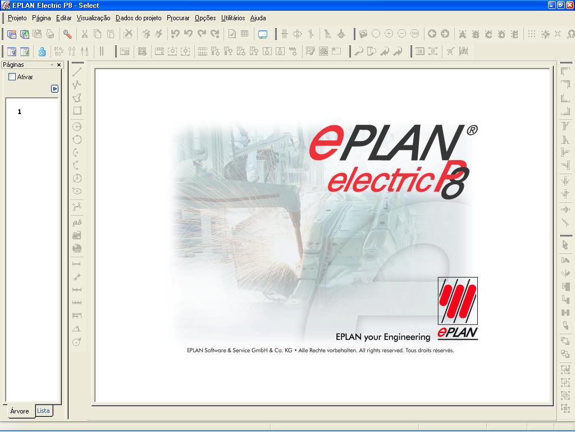This screenshot has width=575, height=432.
Task: Enable the Ativar checkbox
Action: [x=12, y=76]
